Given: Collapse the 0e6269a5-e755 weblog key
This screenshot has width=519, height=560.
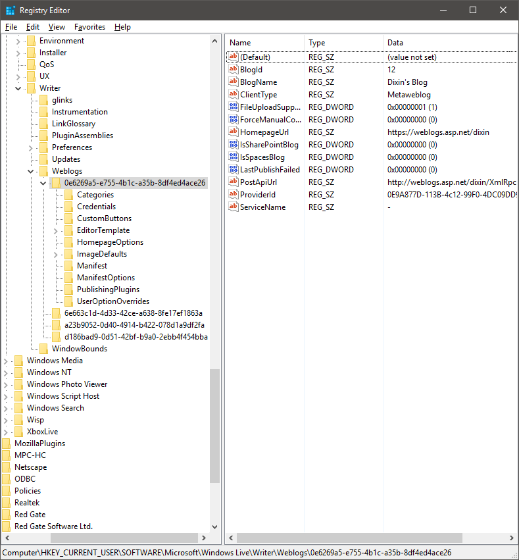Looking at the screenshot, I should (x=43, y=183).
